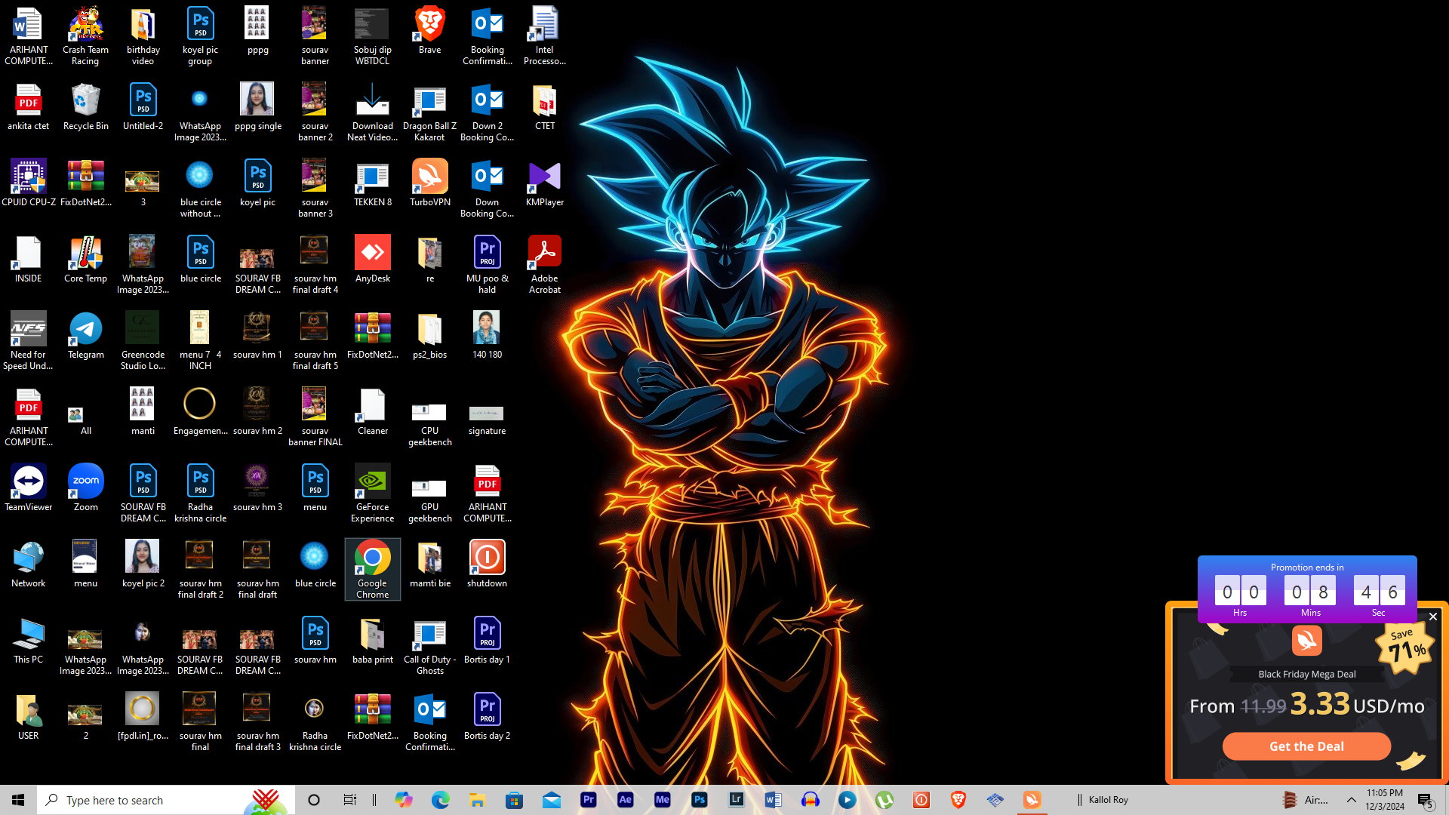Click the Get the Deal button
Image resolution: width=1449 pixels, height=815 pixels.
click(1306, 746)
